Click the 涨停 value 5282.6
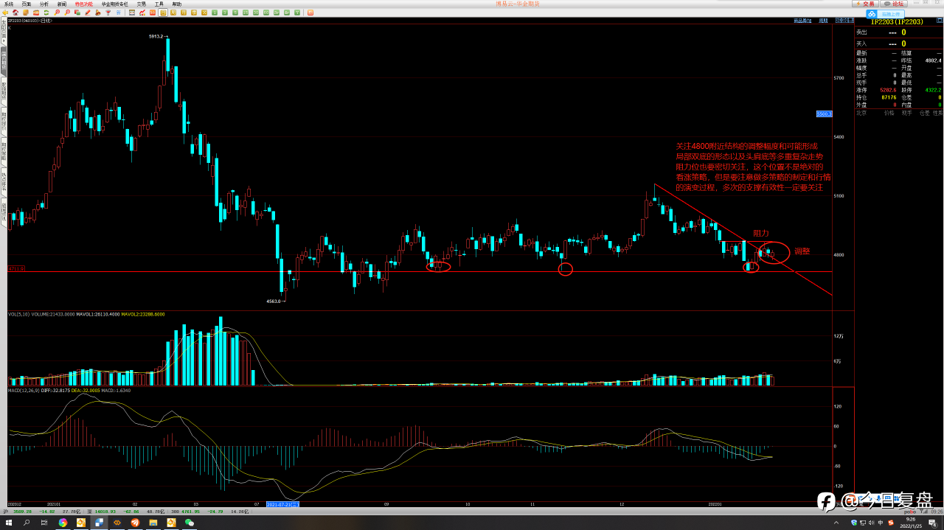This screenshot has height=530, width=944. 888,90
